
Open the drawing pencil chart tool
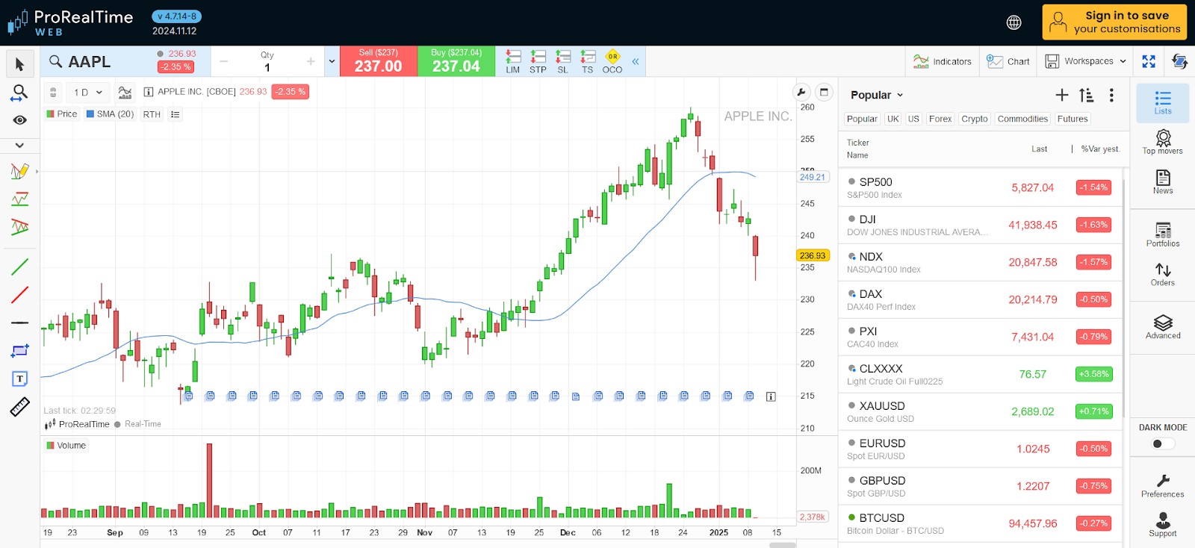click(x=19, y=172)
